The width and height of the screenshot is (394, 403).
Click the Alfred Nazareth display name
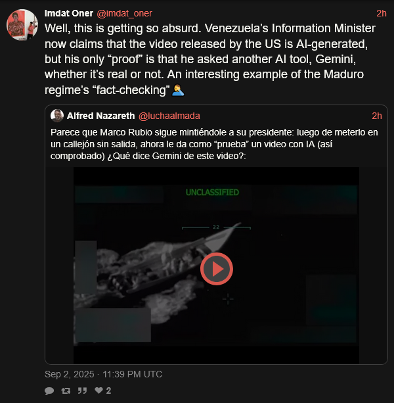[x=100, y=116]
